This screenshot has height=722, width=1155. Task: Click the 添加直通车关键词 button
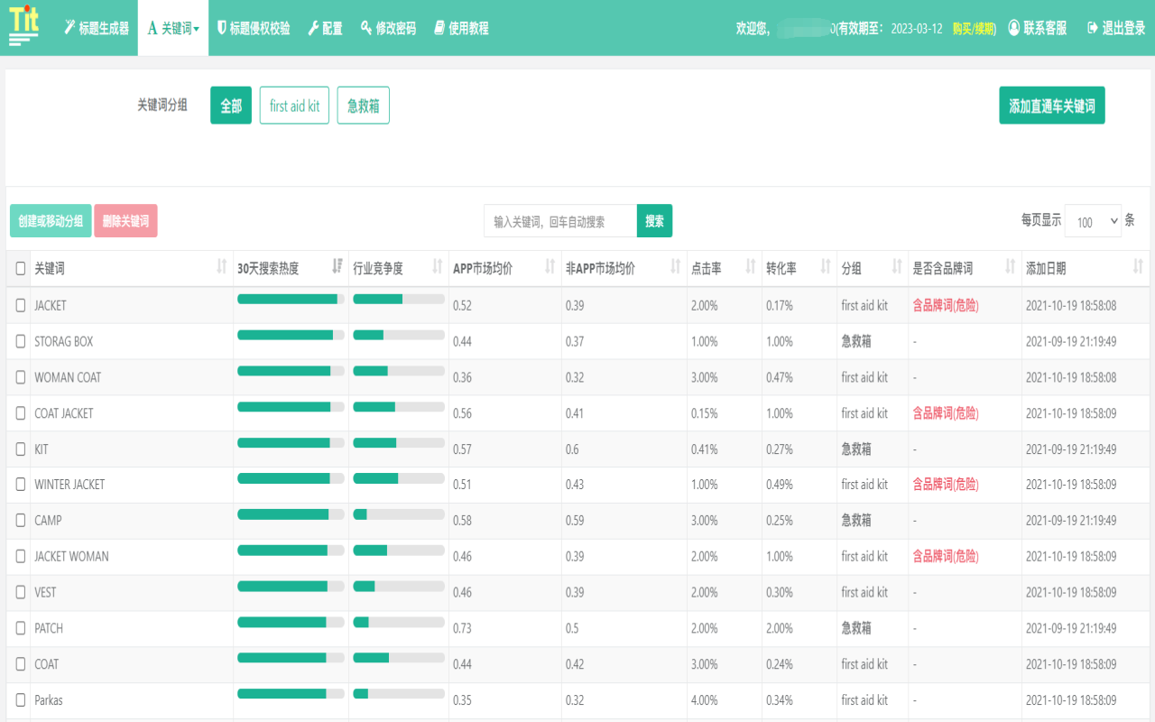point(1051,106)
